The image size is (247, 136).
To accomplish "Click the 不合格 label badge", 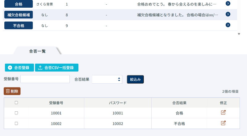I will (x=19, y=25).
